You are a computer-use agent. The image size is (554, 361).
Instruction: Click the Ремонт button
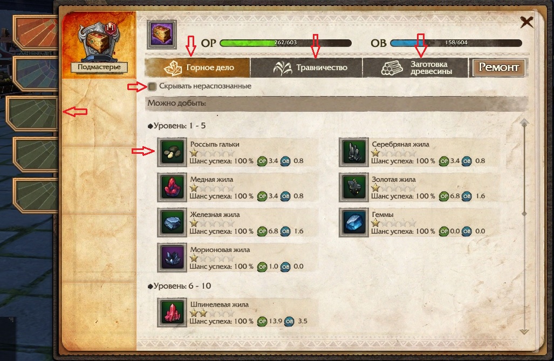pos(498,67)
